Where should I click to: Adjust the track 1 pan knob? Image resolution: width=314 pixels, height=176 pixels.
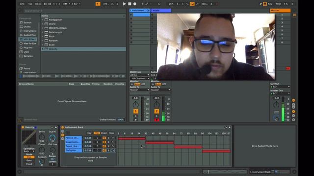(135, 105)
